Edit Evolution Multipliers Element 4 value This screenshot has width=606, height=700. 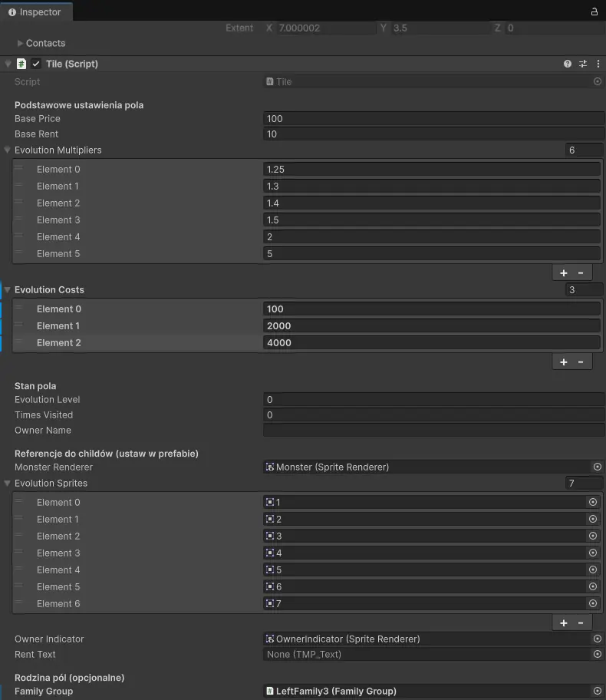432,236
